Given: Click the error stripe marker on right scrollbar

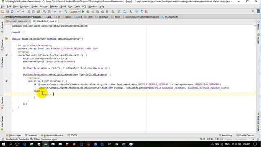Looking at the screenshot, I should tap(255, 91).
